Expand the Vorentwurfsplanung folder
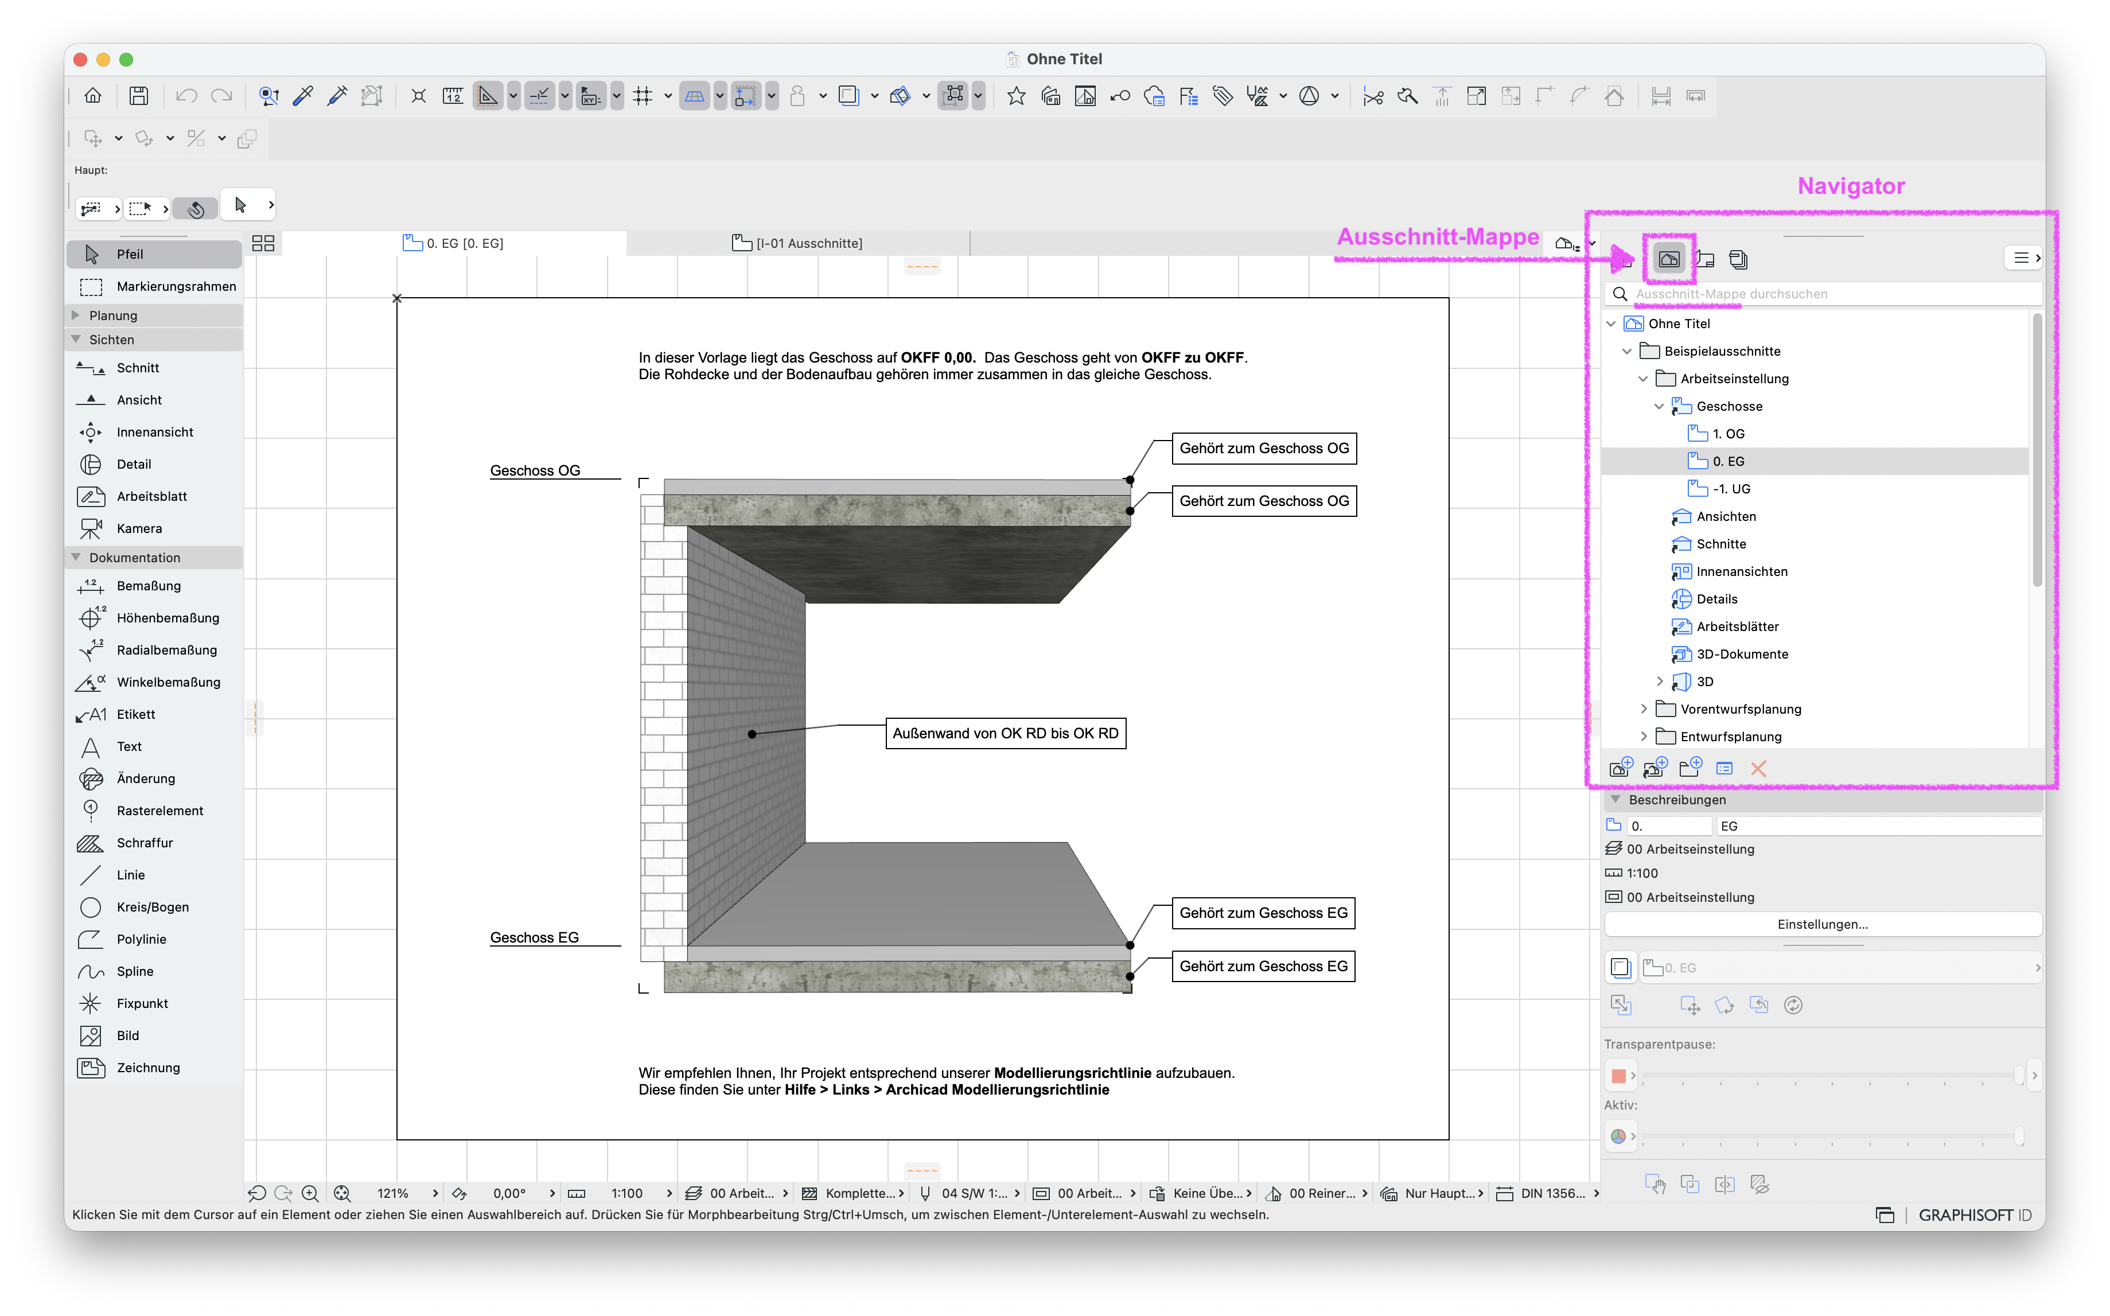2110x1316 pixels. pos(1643,708)
